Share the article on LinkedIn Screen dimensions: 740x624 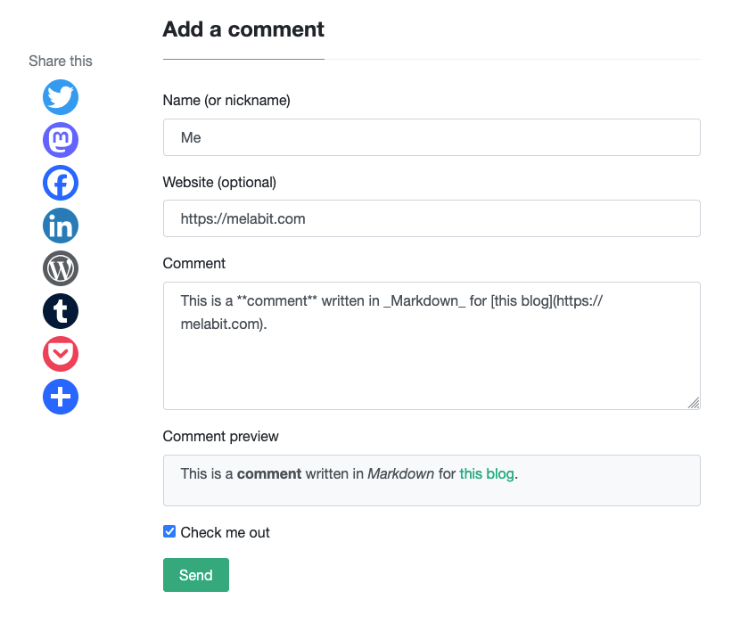click(x=60, y=226)
